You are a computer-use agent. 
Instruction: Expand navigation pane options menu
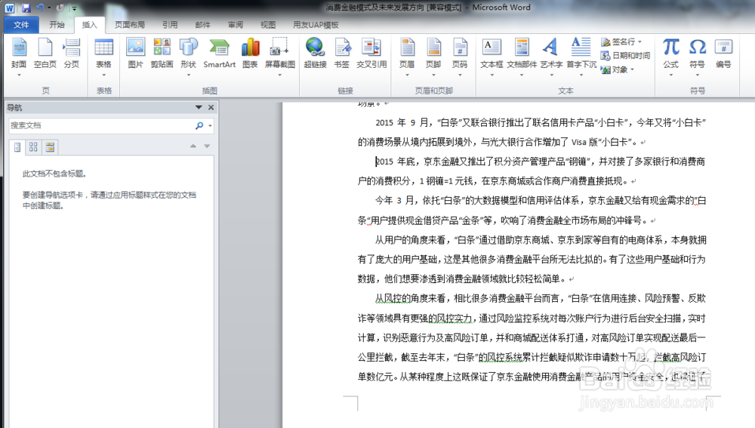pyautogui.click(x=199, y=107)
